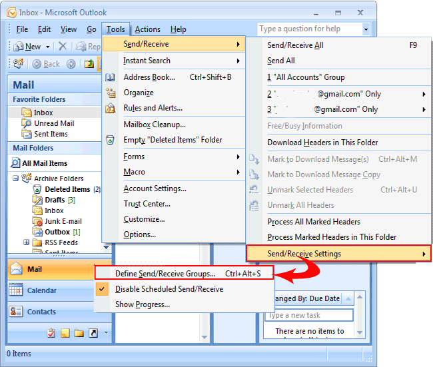
Task: Select Deleted Items folder in tree
Action: [67, 189]
